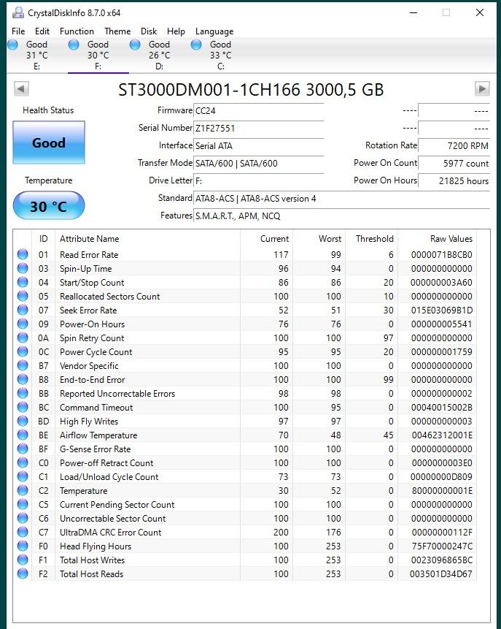Screen dimensions: 501x629
Task: Click the Transfer Mode field SATA/600
Action: (258, 163)
